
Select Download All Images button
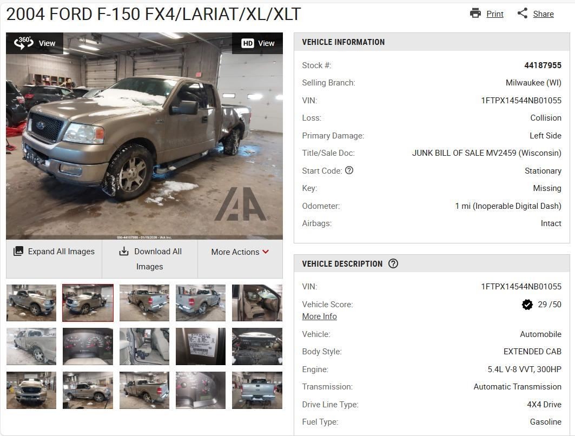pos(150,259)
